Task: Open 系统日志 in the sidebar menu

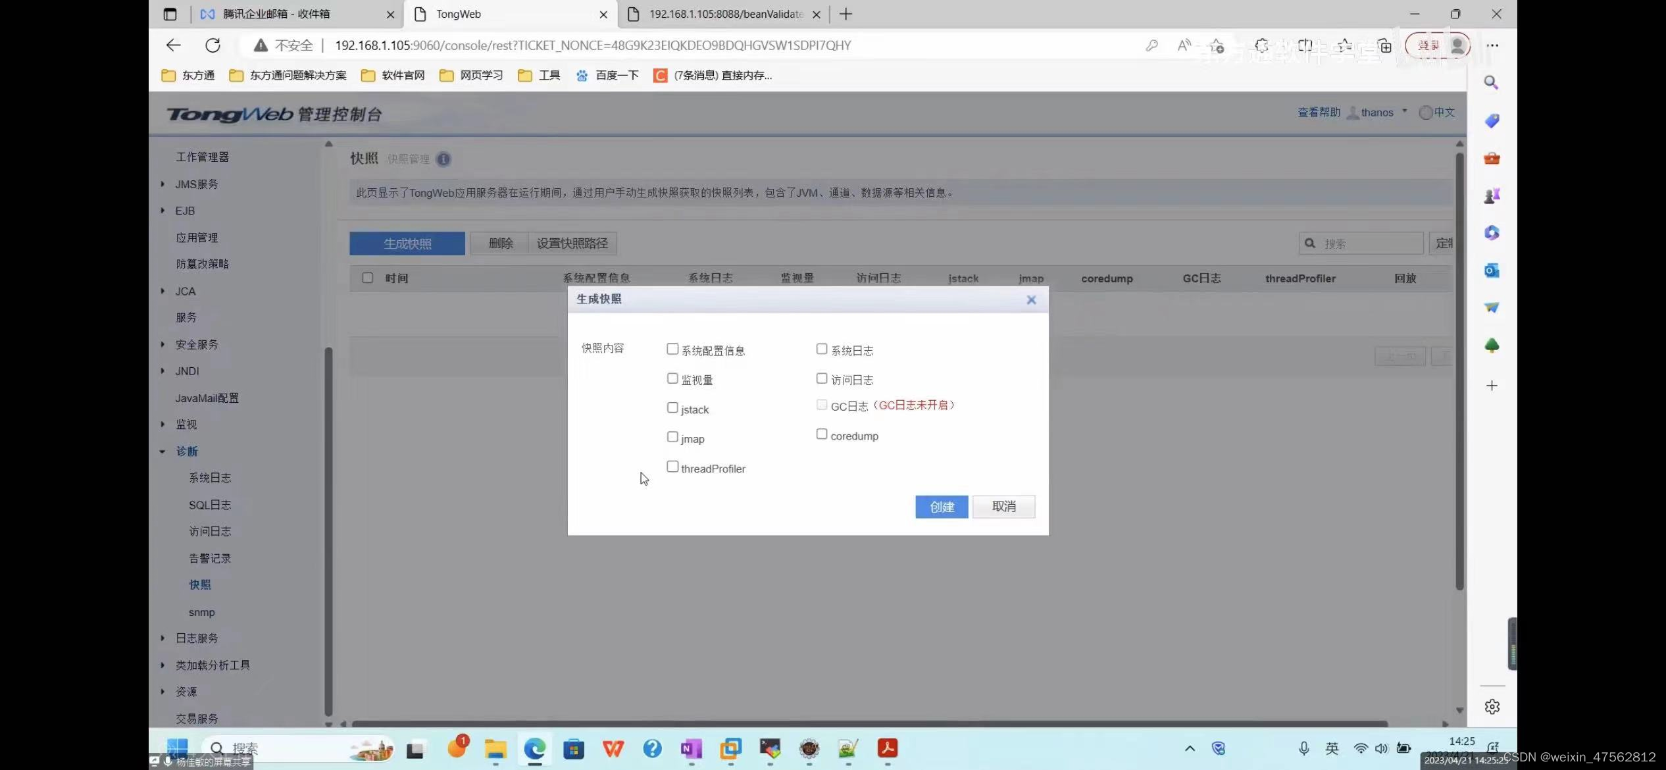Action: click(210, 478)
